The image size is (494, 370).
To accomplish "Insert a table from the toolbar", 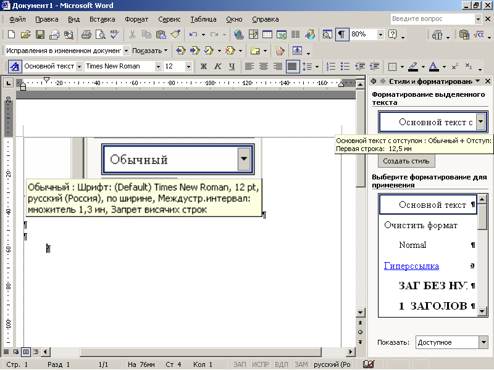I will 267,35.
